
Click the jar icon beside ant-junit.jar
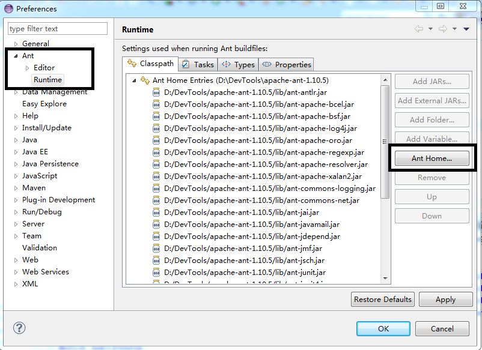click(x=156, y=272)
